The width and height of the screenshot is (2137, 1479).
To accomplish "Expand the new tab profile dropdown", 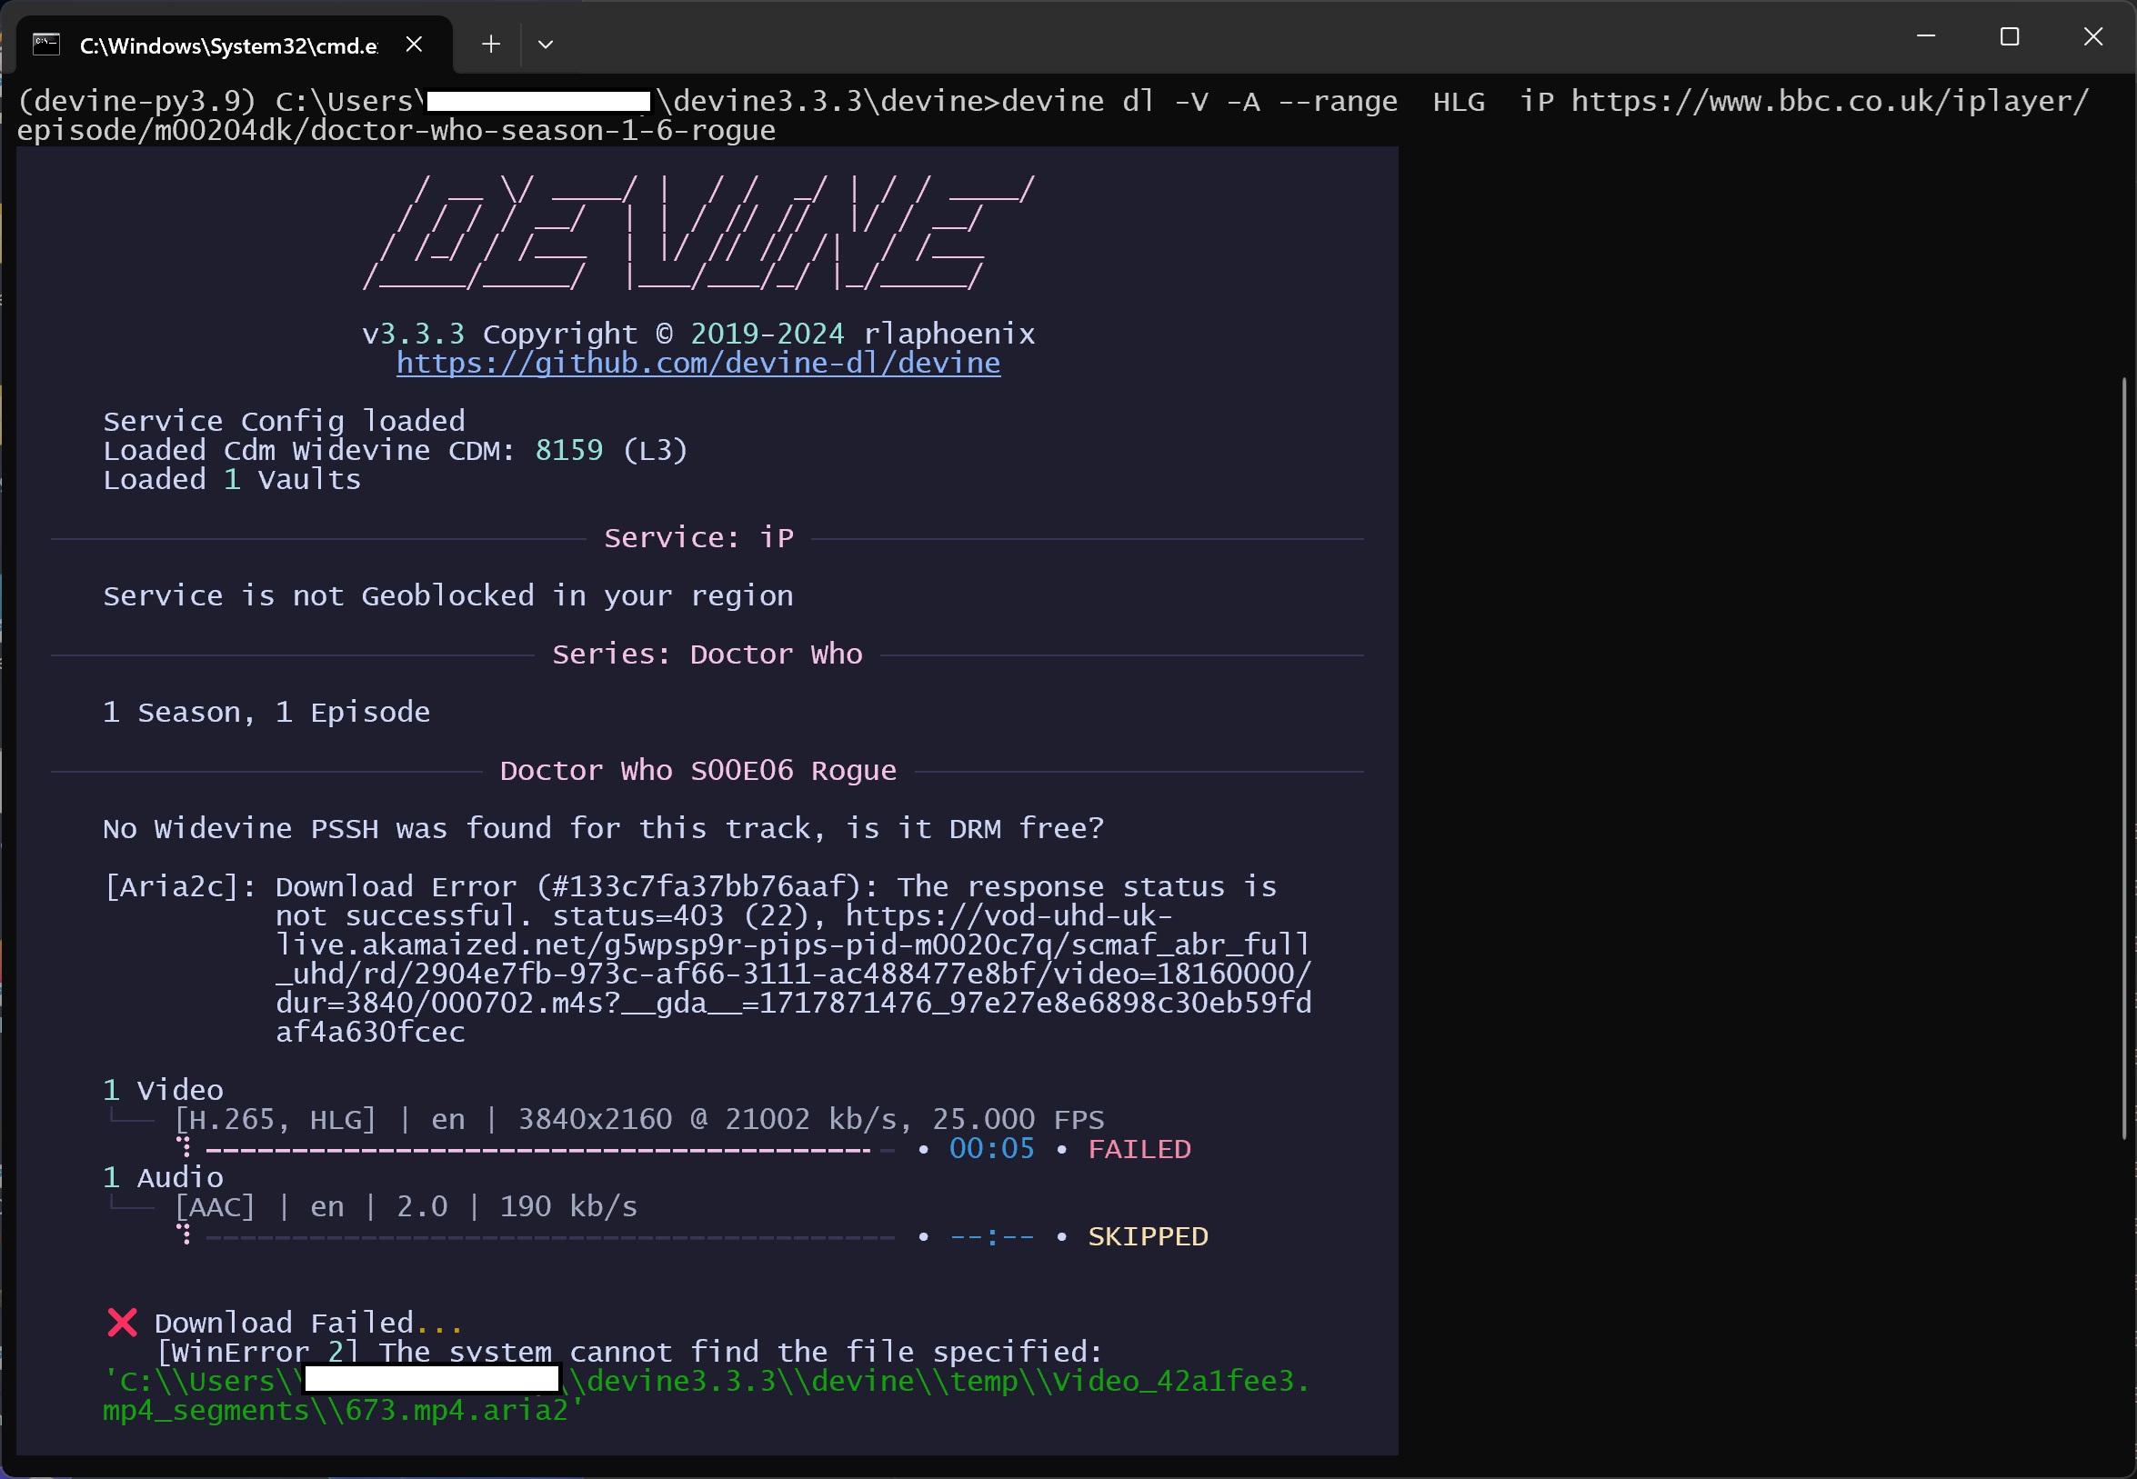I will tap(545, 45).
